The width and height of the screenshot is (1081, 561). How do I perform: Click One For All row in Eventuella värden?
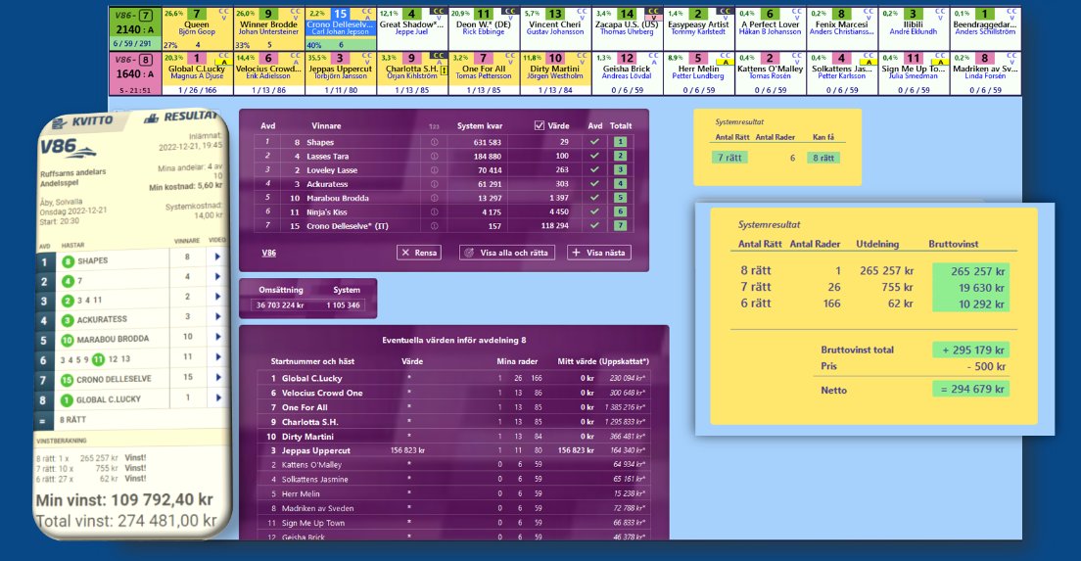pos(455,407)
